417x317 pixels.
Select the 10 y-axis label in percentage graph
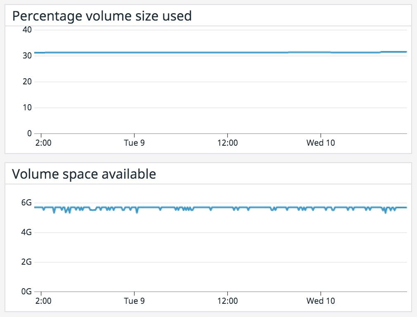pos(28,107)
